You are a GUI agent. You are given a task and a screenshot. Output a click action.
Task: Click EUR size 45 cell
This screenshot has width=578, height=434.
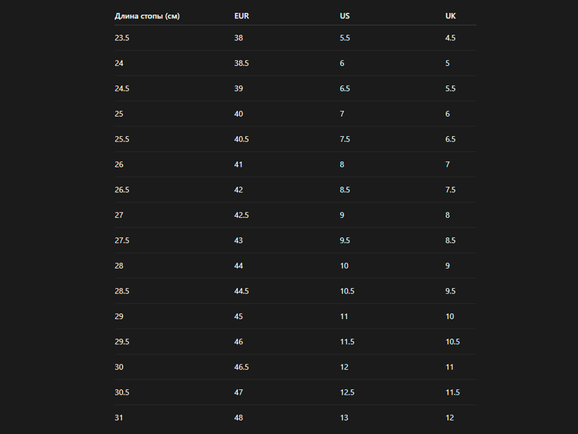pos(238,316)
